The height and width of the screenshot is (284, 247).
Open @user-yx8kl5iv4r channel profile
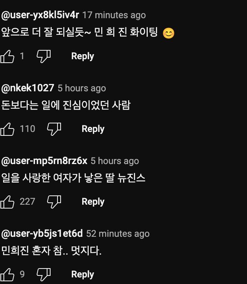point(40,15)
